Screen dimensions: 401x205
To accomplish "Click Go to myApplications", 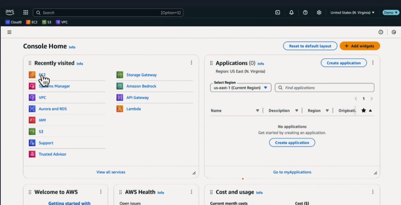I will (x=292, y=172).
